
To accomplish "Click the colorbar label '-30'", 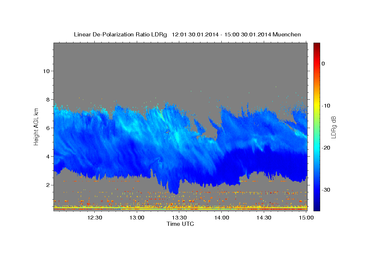I will [326, 190].
